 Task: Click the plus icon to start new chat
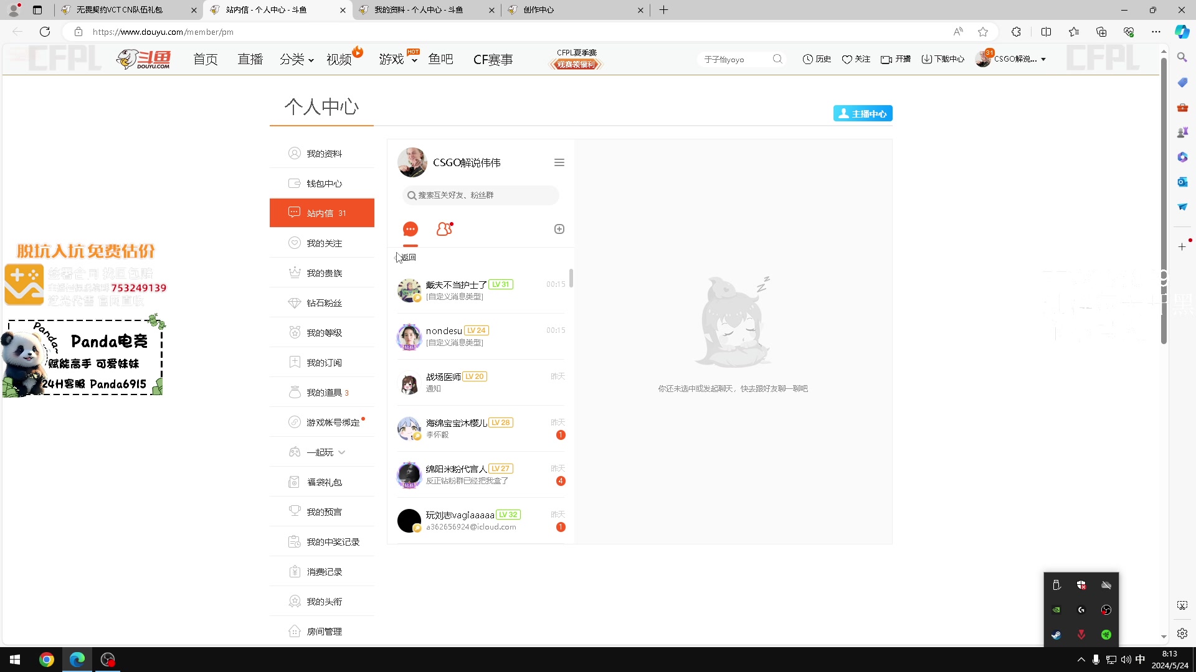[x=559, y=229]
